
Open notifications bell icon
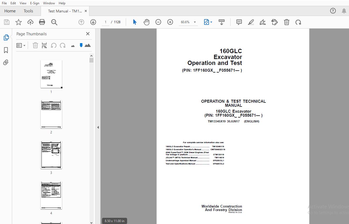[344, 11]
